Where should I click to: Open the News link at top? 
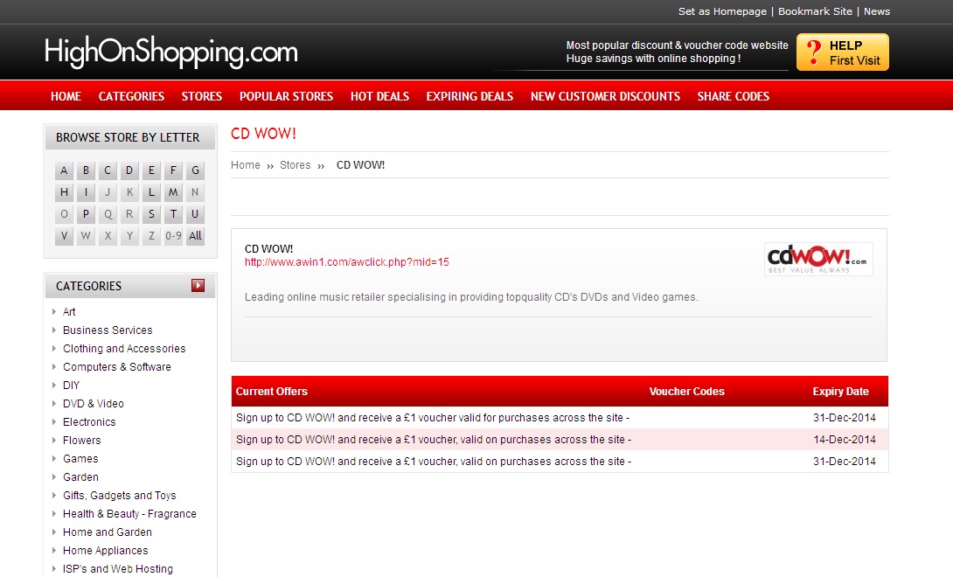pyautogui.click(x=876, y=11)
